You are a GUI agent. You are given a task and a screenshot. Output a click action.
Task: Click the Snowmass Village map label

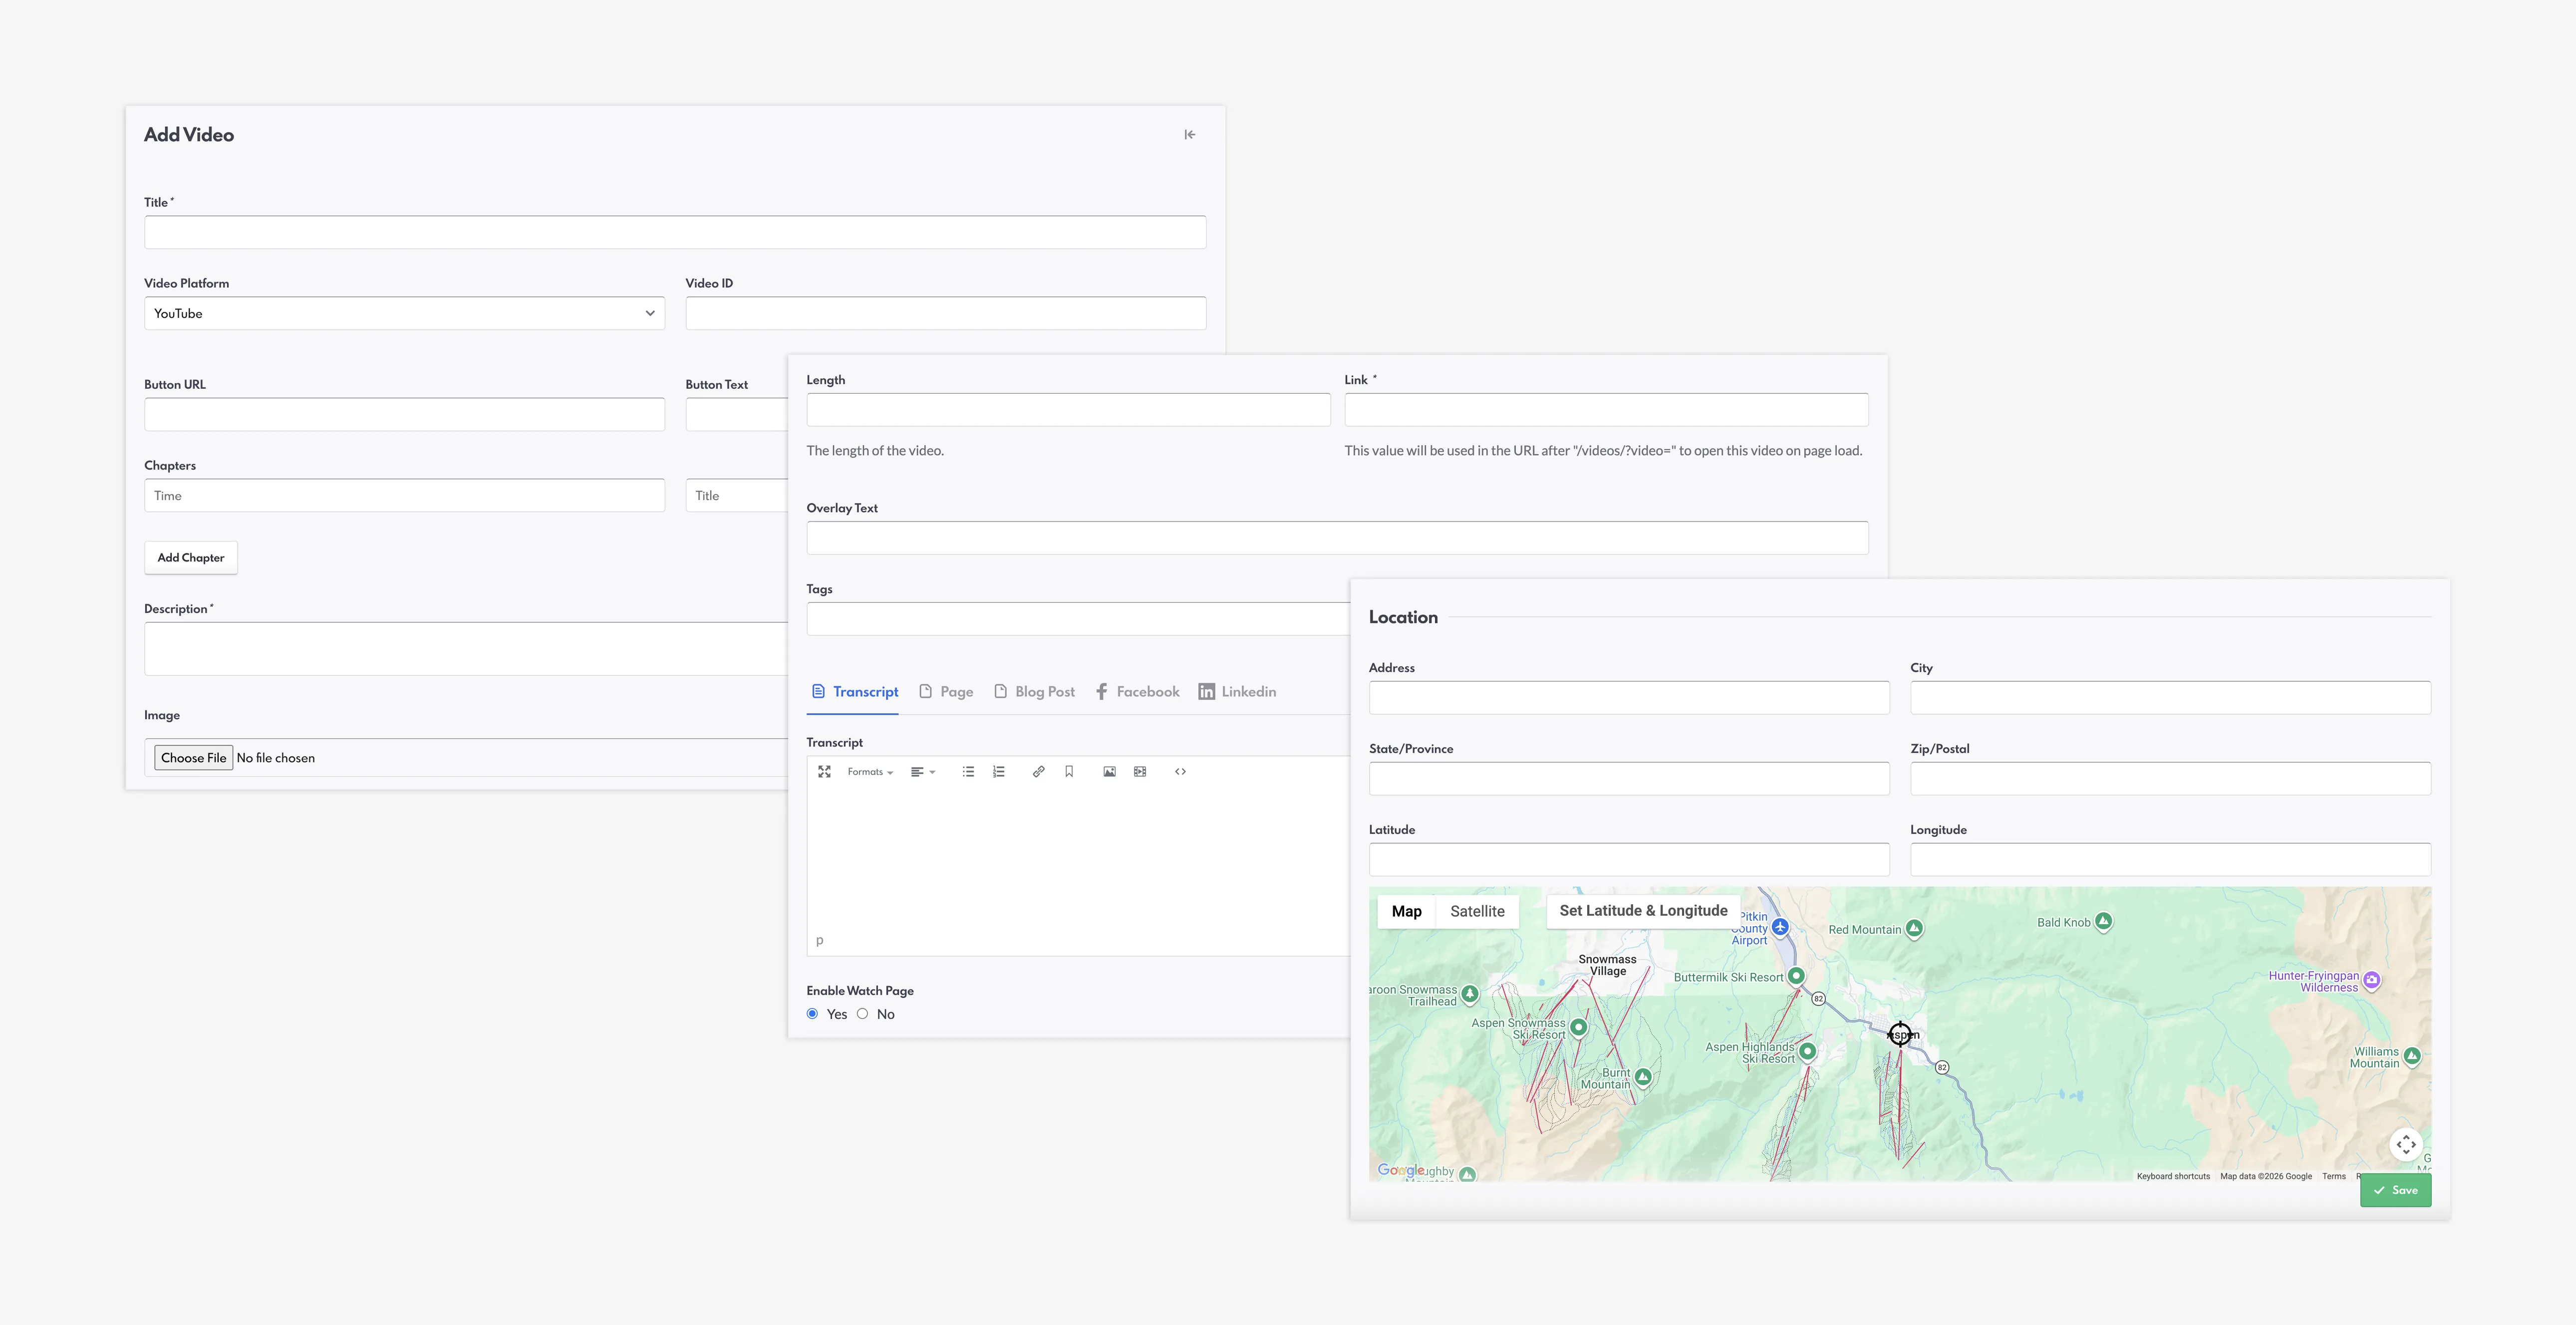(1607, 965)
